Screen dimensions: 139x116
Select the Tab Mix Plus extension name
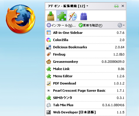(63, 105)
